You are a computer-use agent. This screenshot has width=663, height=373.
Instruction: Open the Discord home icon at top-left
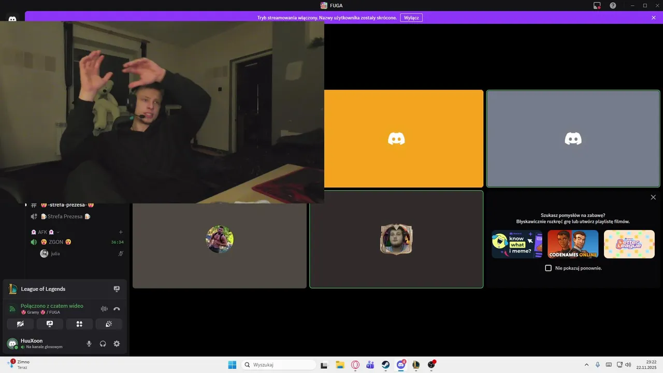click(x=12, y=20)
